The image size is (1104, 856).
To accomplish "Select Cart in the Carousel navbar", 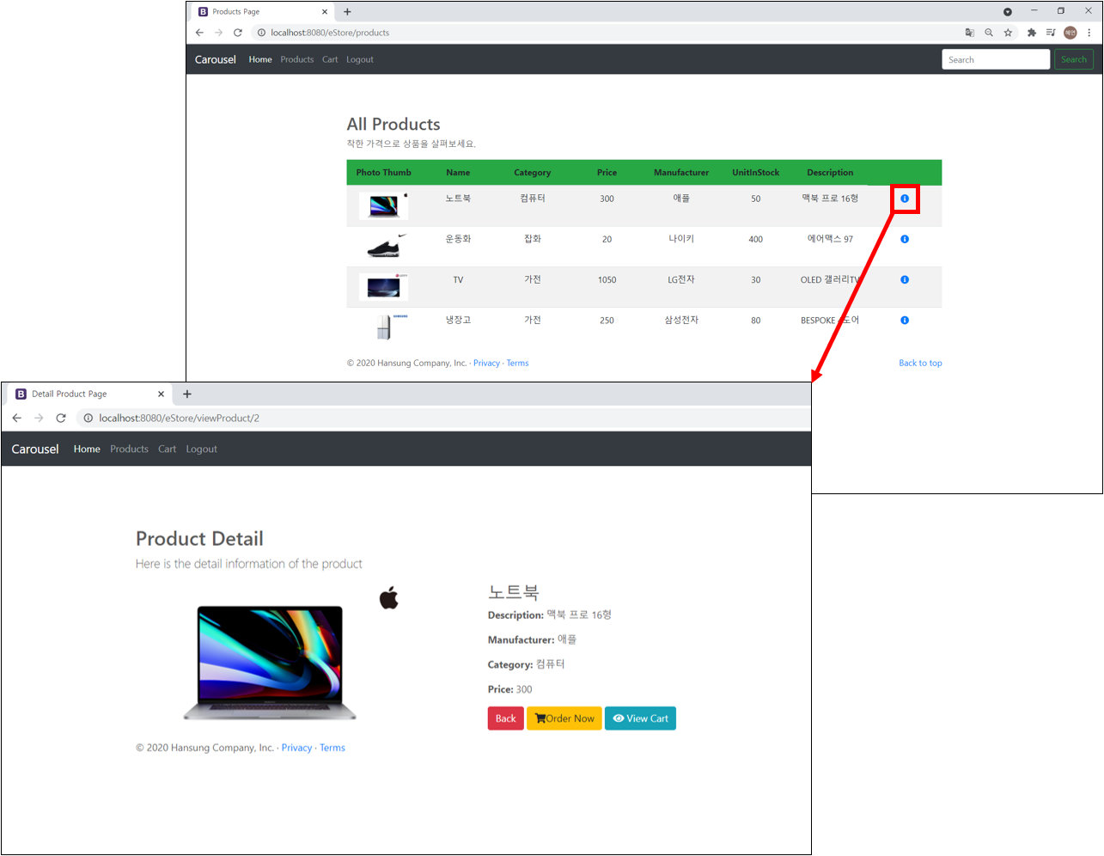I will point(167,449).
